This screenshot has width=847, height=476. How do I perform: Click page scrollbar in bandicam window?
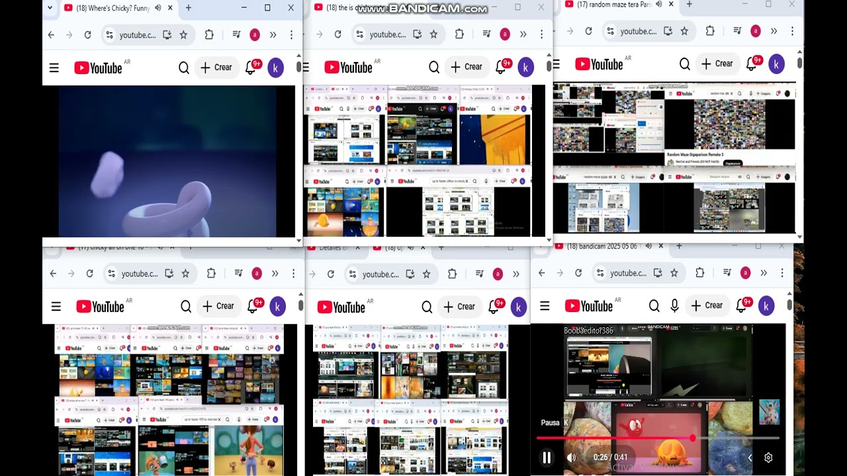[x=789, y=305]
